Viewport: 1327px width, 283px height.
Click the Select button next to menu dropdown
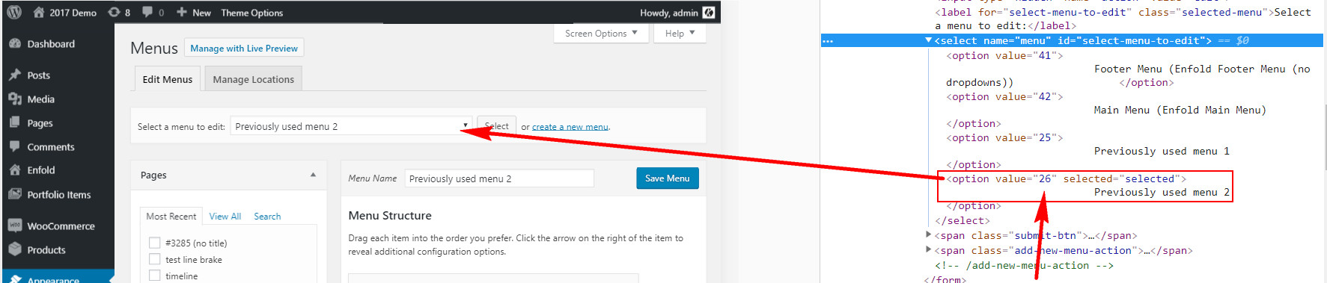(496, 126)
